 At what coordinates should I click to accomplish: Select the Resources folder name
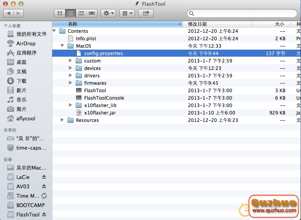[x=87, y=120]
